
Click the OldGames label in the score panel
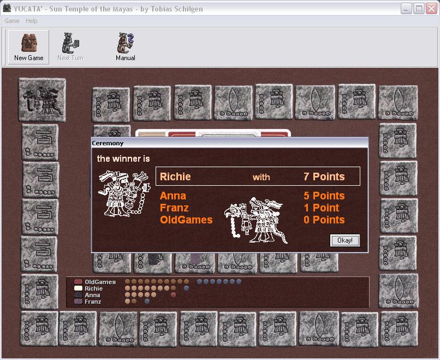tap(100, 282)
